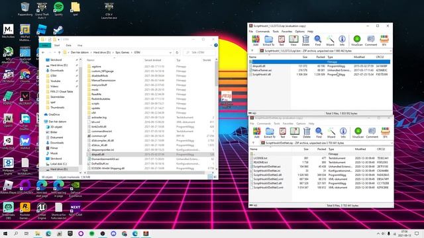Open the mods folder in File Explorer
Image resolution: width=424 pixels, height=238 pixels.
click(95, 90)
